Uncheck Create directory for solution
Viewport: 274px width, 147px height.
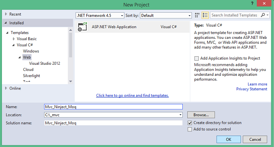190,123
